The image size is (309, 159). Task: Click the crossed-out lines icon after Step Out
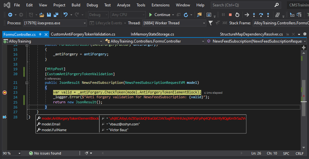[x=277, y=15]
